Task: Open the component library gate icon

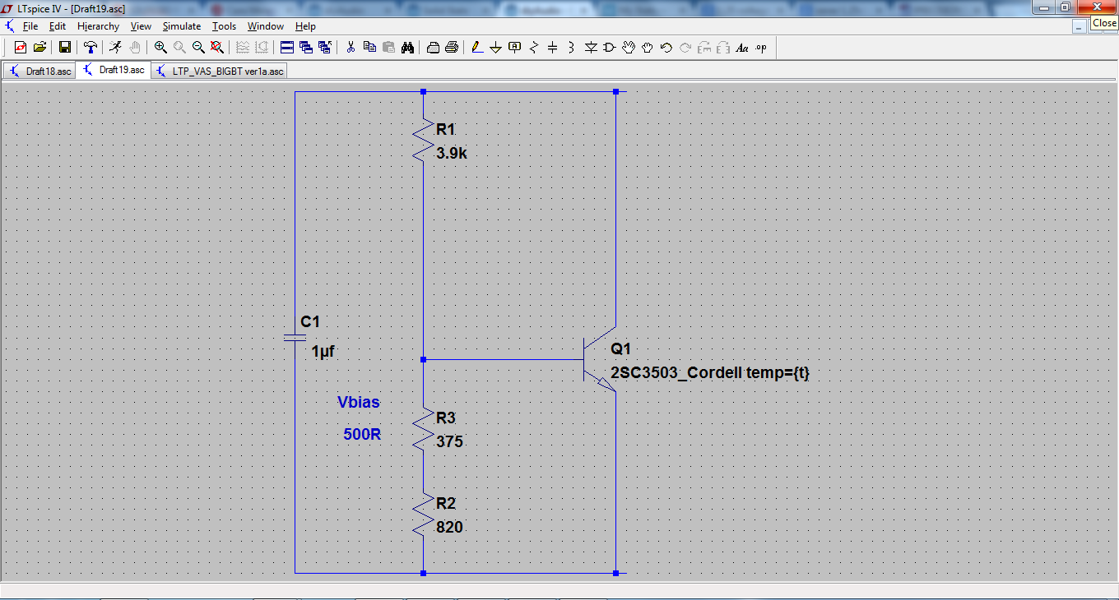Action: click(x=610, y=48)
